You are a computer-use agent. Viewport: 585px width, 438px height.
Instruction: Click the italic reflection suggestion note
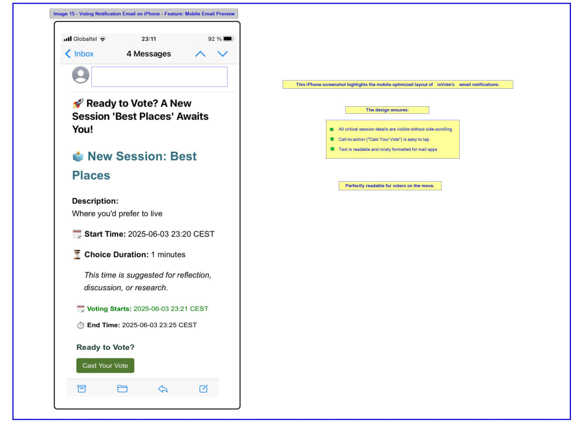click(148, 281)
